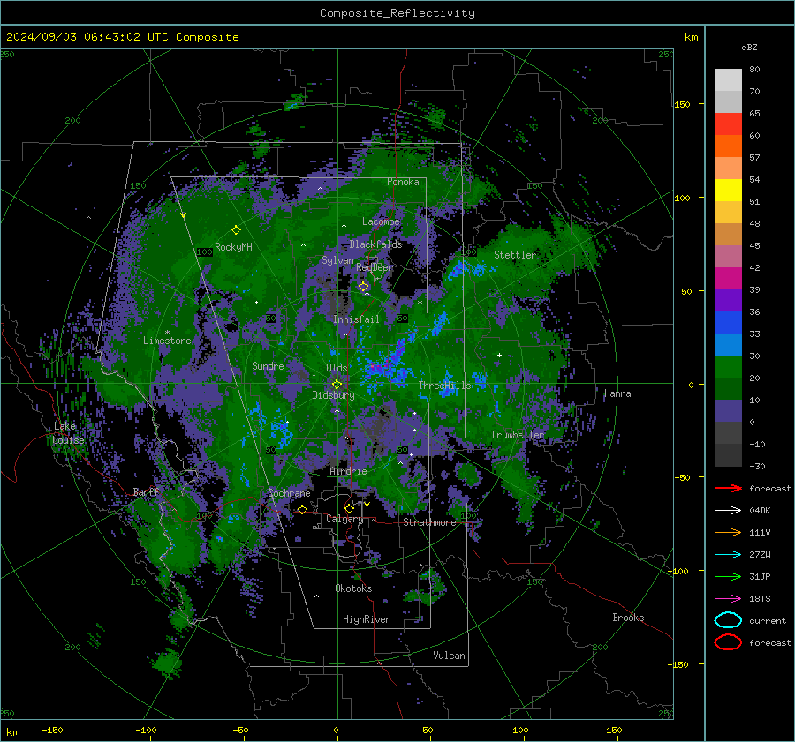Click the ThreeHills label
The height and width of the screenshot is (742, 795).
point(445,386)
